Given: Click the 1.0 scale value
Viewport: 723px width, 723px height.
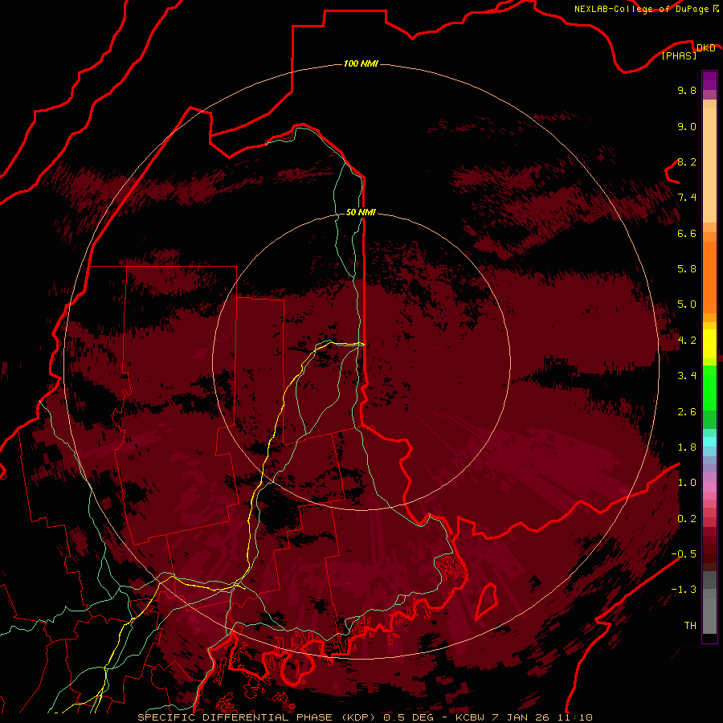Looking at the screenshot, I should (x=687, y=483).
